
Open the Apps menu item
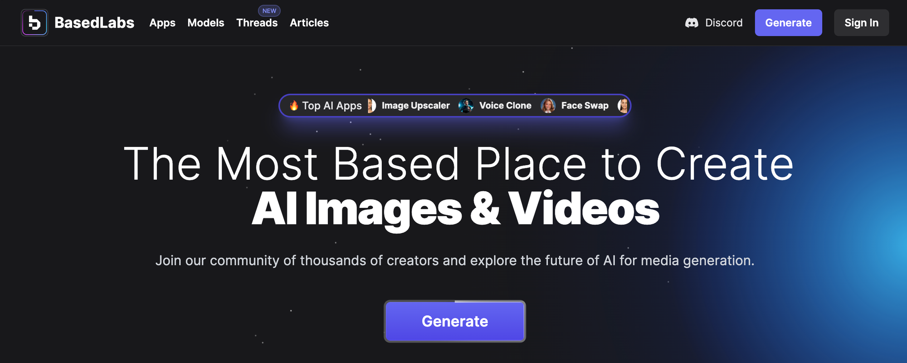tap(162, 23)
